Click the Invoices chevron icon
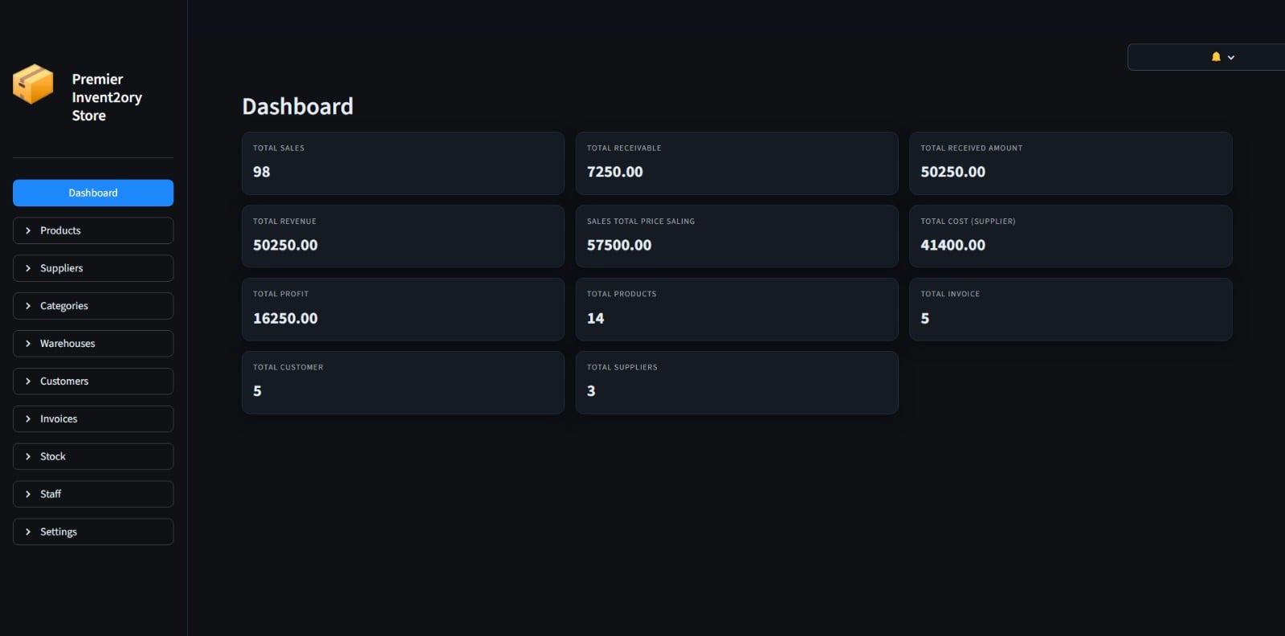The image size is (1285, 636). pos(28,419)
